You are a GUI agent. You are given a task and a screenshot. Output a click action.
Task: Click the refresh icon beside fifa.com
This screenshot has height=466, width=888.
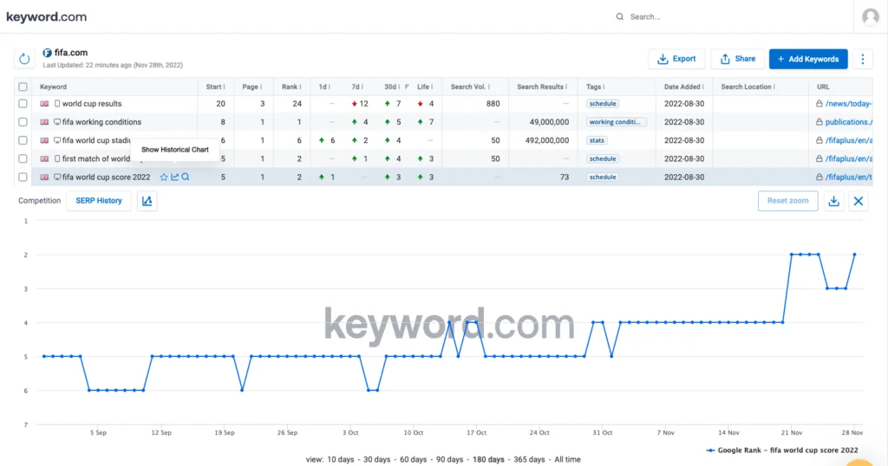click(24, 59)
